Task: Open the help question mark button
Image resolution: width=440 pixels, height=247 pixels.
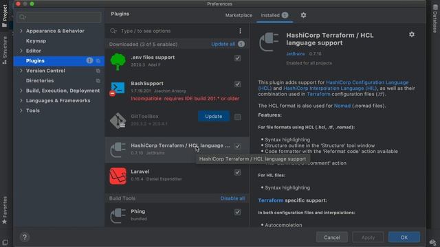Action: (25, 237)
